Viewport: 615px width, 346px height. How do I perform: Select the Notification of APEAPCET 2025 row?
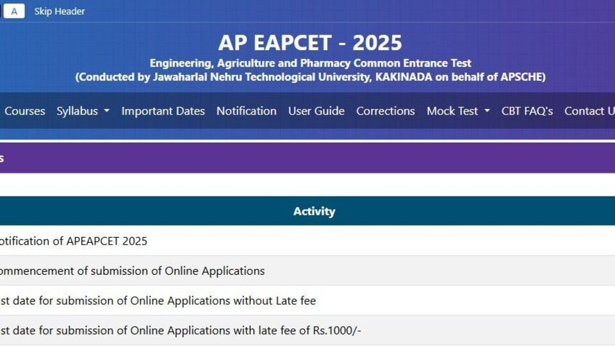pos(307,240)
